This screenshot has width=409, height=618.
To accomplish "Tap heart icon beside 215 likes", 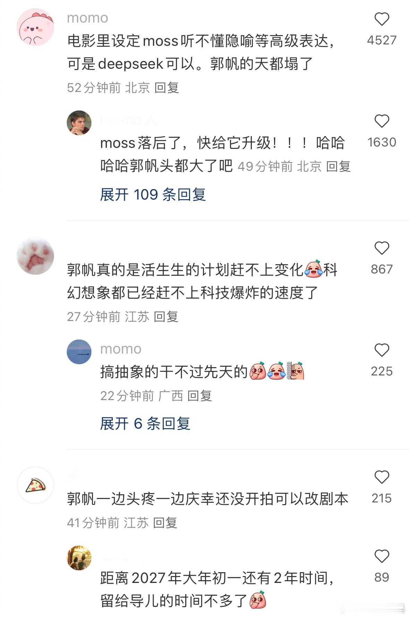I will (382, 477).
